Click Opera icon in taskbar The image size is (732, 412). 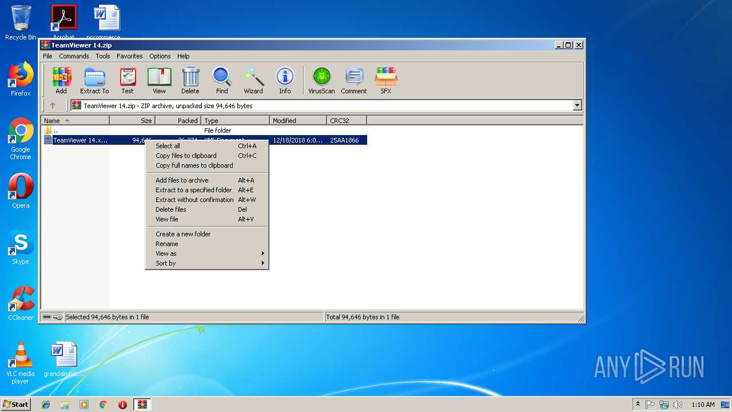pos(122,405)
